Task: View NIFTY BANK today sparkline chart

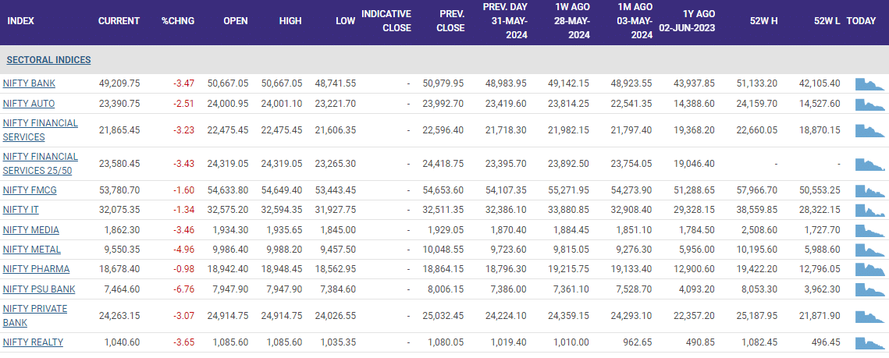Action: 870,83
